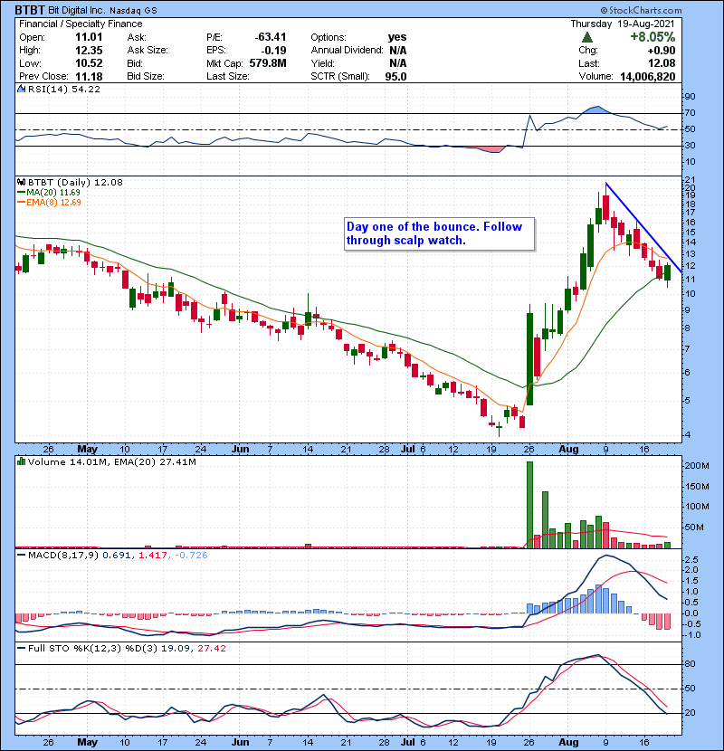Click the MA(20) 11.69 legend entry
The image size is (724, 751).
(49, 193)
